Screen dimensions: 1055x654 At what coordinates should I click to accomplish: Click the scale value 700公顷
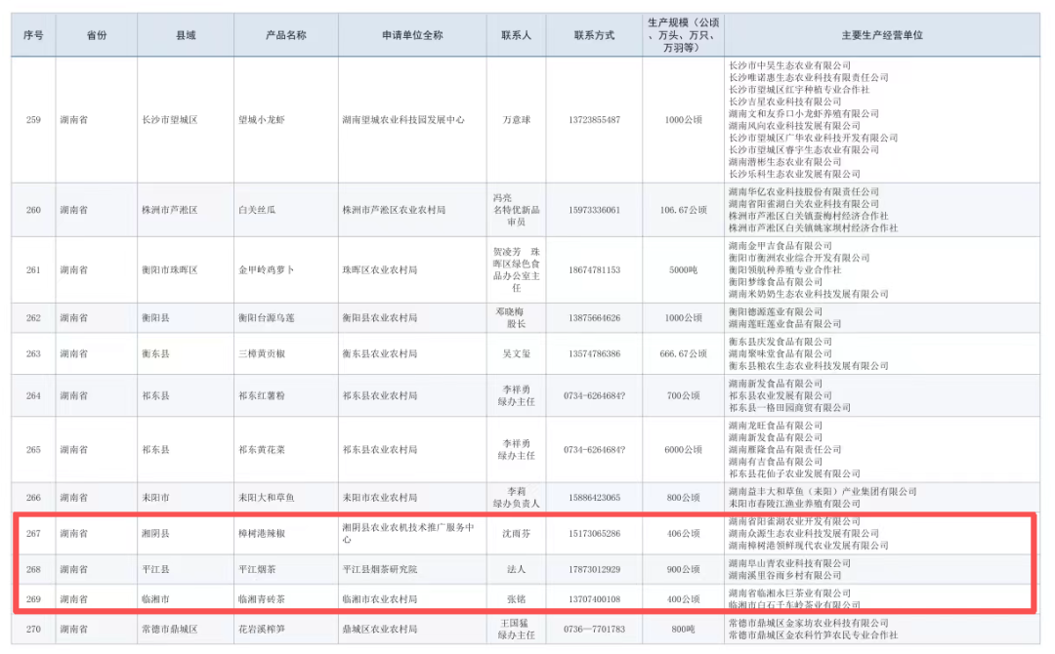[x=683, y=395]
